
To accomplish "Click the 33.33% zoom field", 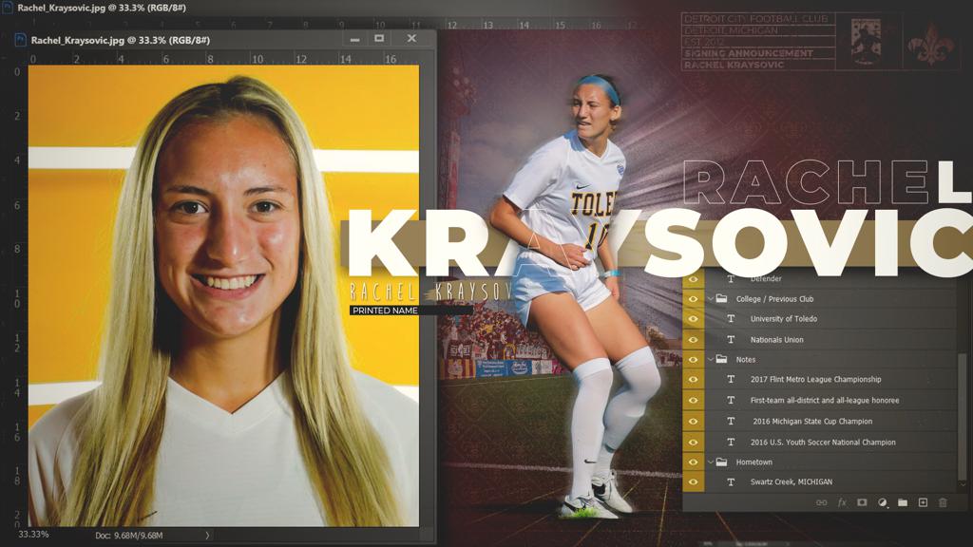I will [x=33, y=534].
